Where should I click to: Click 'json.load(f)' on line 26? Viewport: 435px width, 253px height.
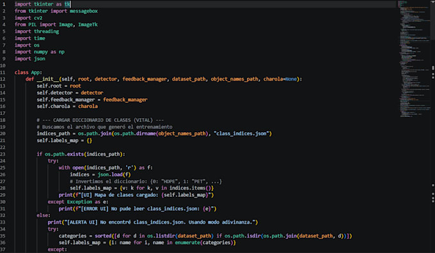tap(114, 174)
